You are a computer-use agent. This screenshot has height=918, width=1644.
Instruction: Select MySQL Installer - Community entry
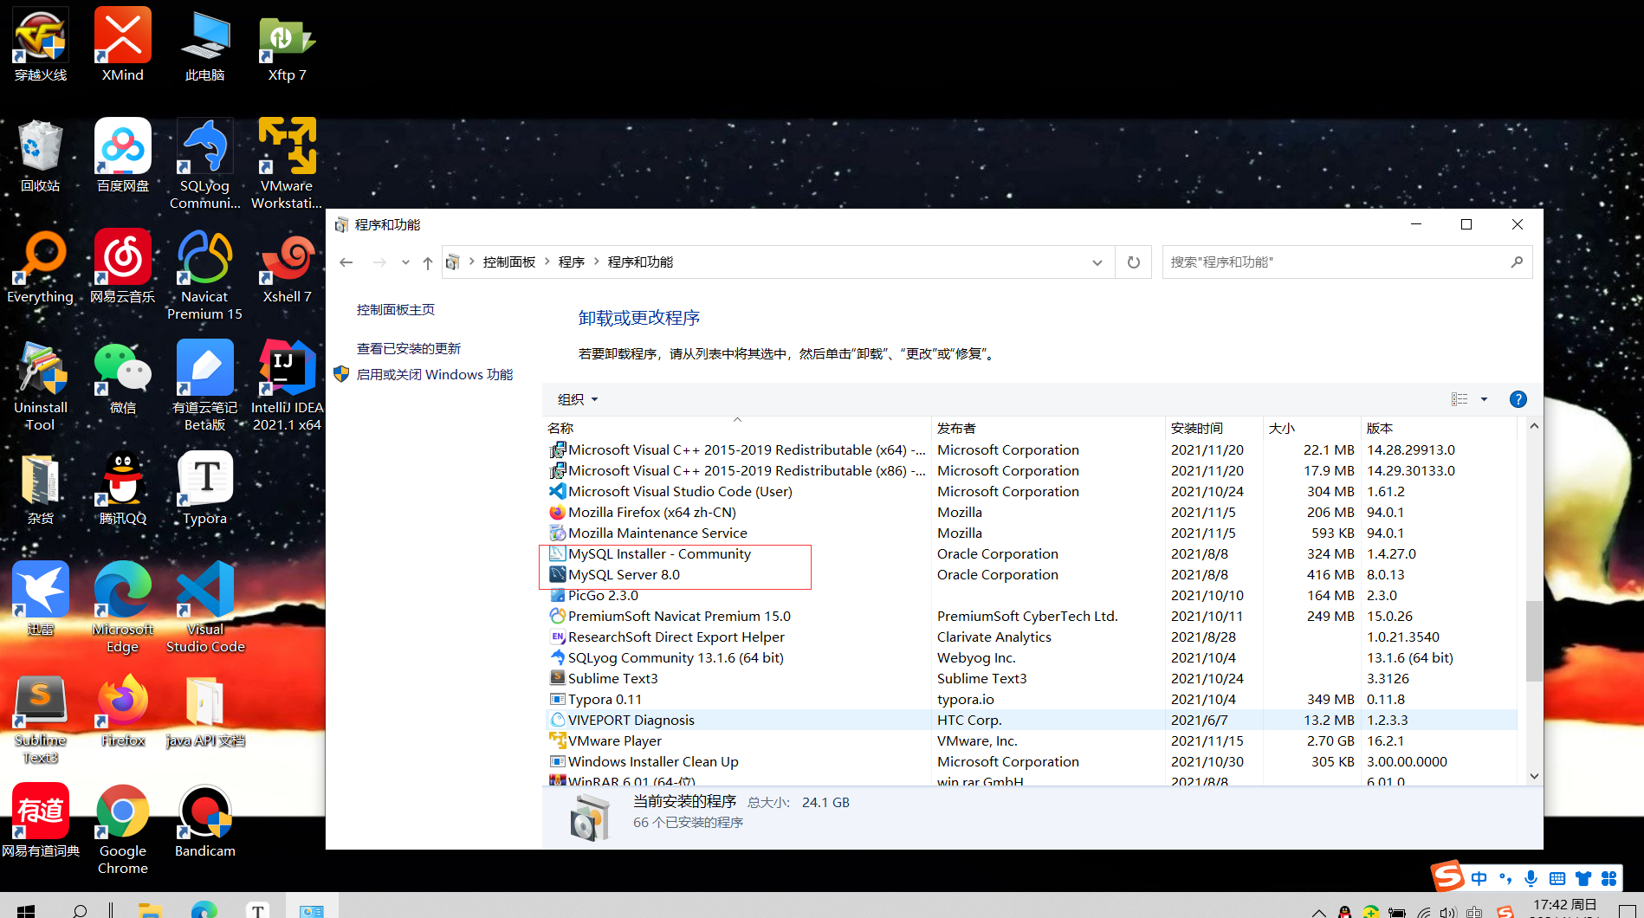(x=1031, y=554)
